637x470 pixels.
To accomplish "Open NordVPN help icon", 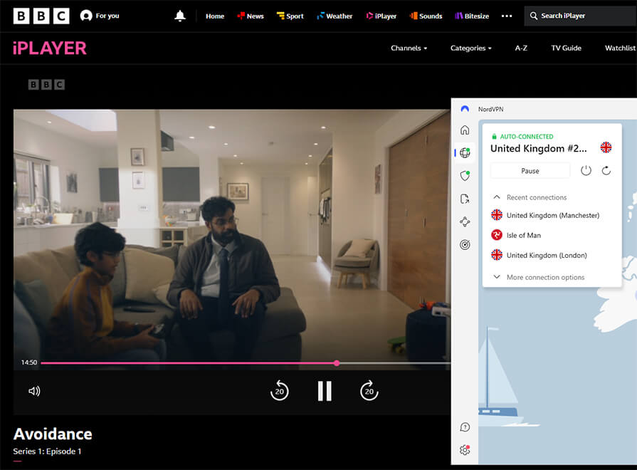I will pyautogui.click(x=465, y=427).
